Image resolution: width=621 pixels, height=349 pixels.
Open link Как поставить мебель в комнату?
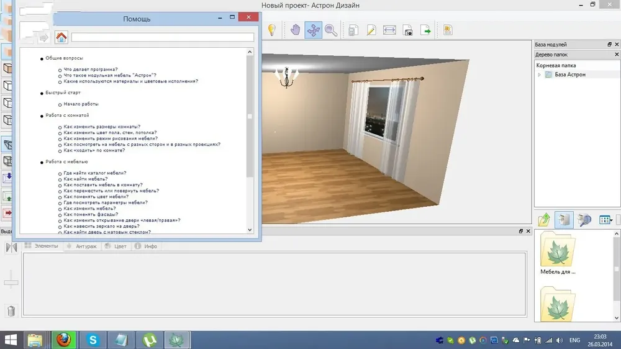pos(103,185)
